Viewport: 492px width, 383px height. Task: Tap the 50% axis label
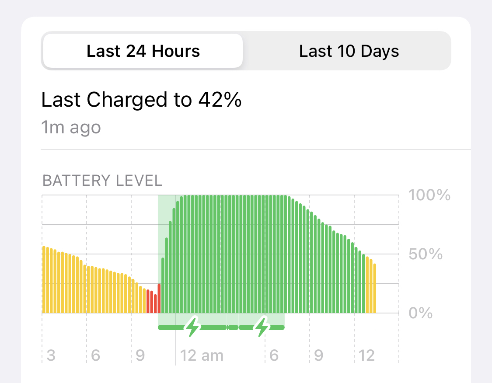(x=426, y=254)
